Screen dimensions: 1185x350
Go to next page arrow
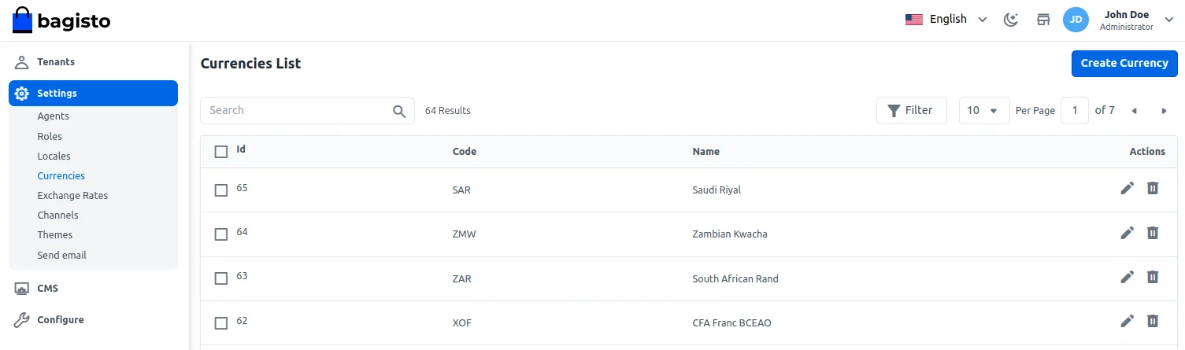(1164, 111)
